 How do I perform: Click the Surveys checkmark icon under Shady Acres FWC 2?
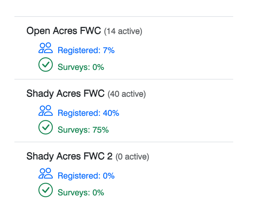[x=45, y=190]
